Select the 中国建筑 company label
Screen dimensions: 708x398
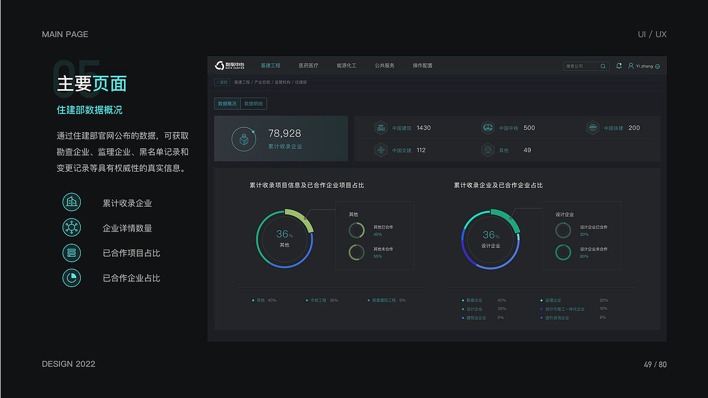click(402, 128)
